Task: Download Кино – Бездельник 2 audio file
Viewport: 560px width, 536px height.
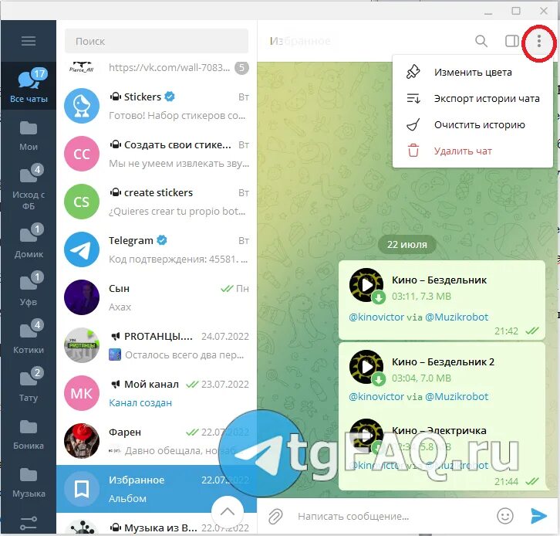Action: [x=379, y=379]
